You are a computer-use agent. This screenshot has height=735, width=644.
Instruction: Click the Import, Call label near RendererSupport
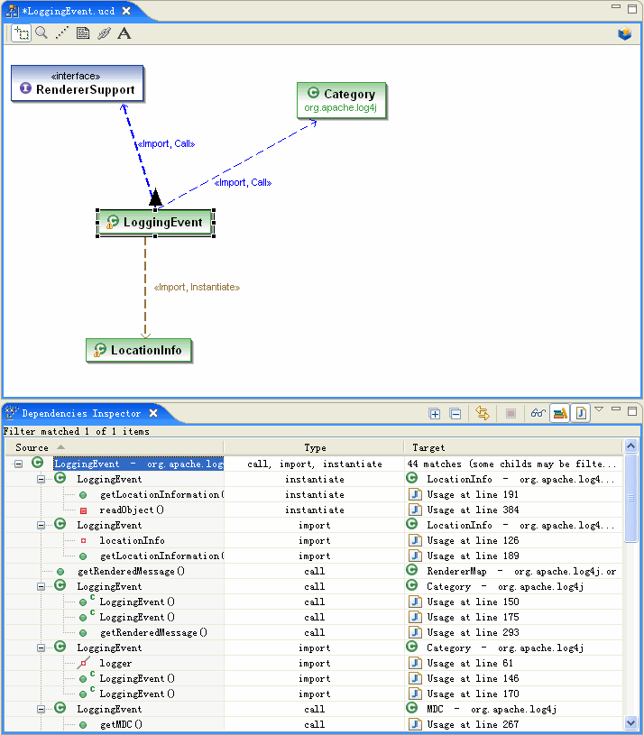point(166,144)
